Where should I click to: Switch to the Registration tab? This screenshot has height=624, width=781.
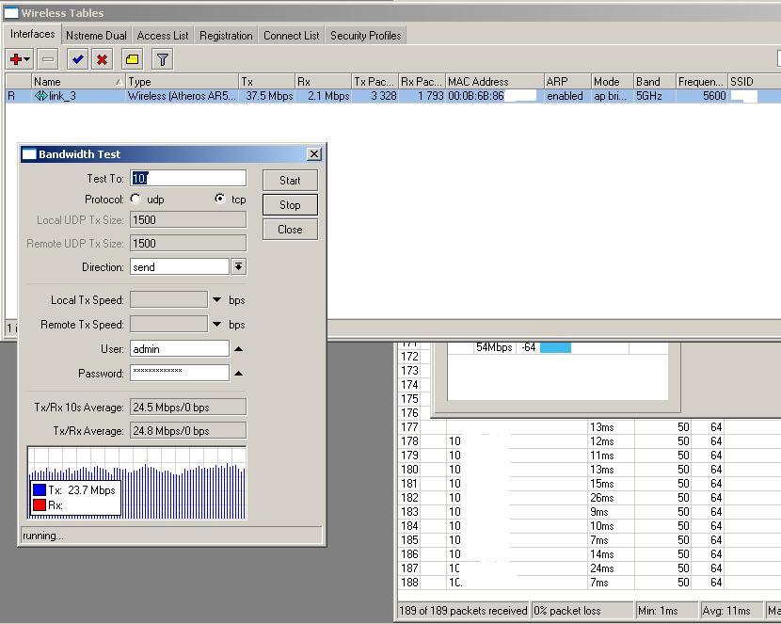pos(226,36)
